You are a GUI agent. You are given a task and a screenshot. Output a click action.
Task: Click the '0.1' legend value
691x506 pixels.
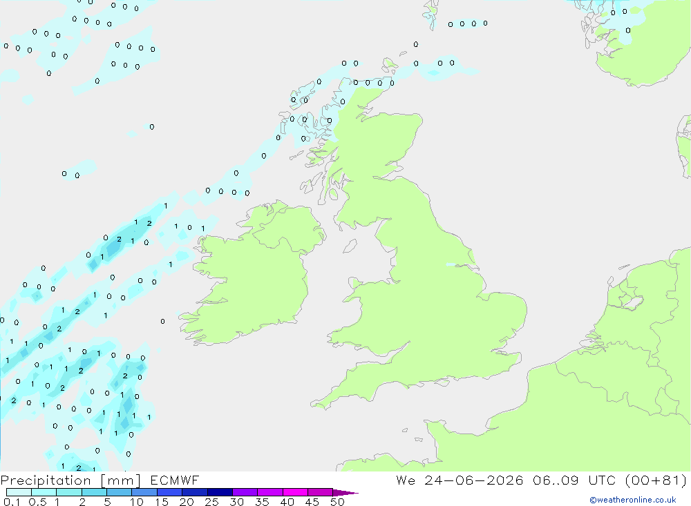coord(12,502)
